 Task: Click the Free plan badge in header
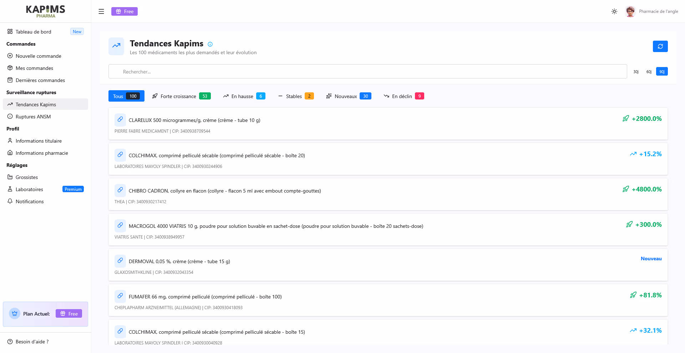(125, 11)
